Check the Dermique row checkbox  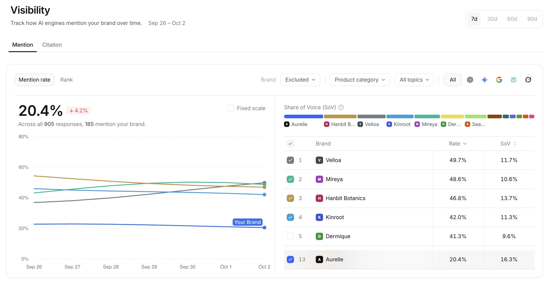pos(290,236)
